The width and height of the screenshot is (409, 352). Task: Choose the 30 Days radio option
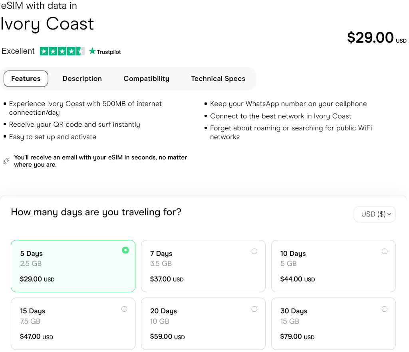pos(384,309)
